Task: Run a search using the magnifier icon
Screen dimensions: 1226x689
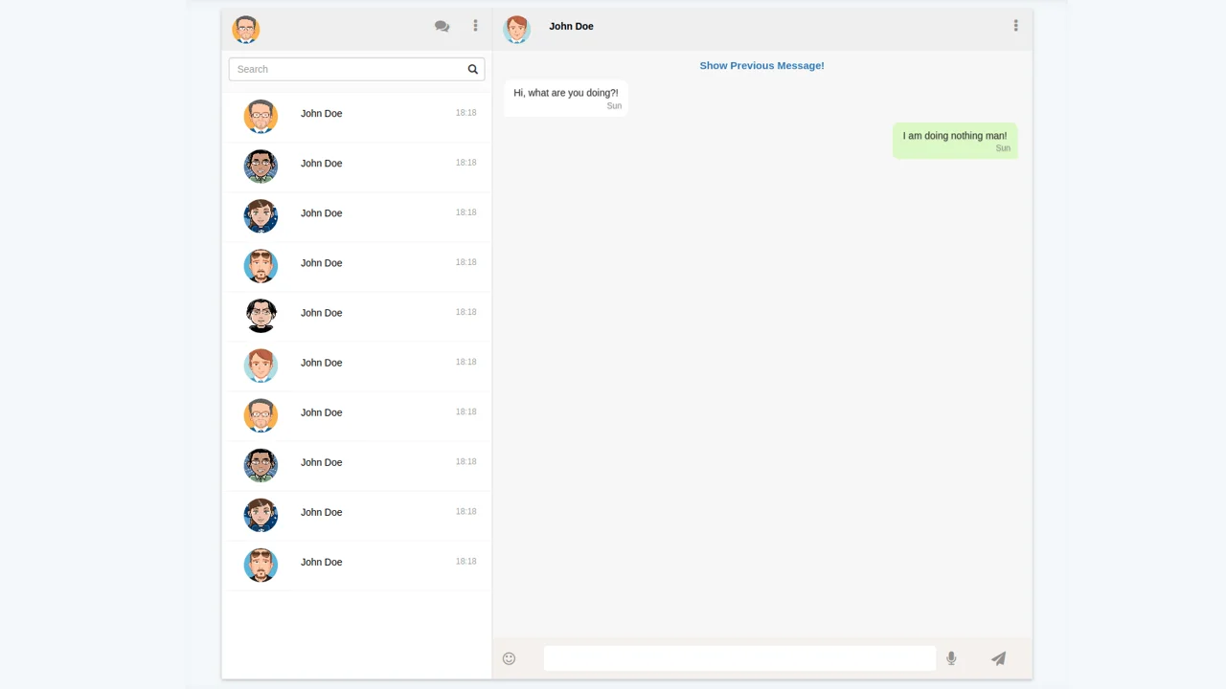Action: tap(472, 69)
